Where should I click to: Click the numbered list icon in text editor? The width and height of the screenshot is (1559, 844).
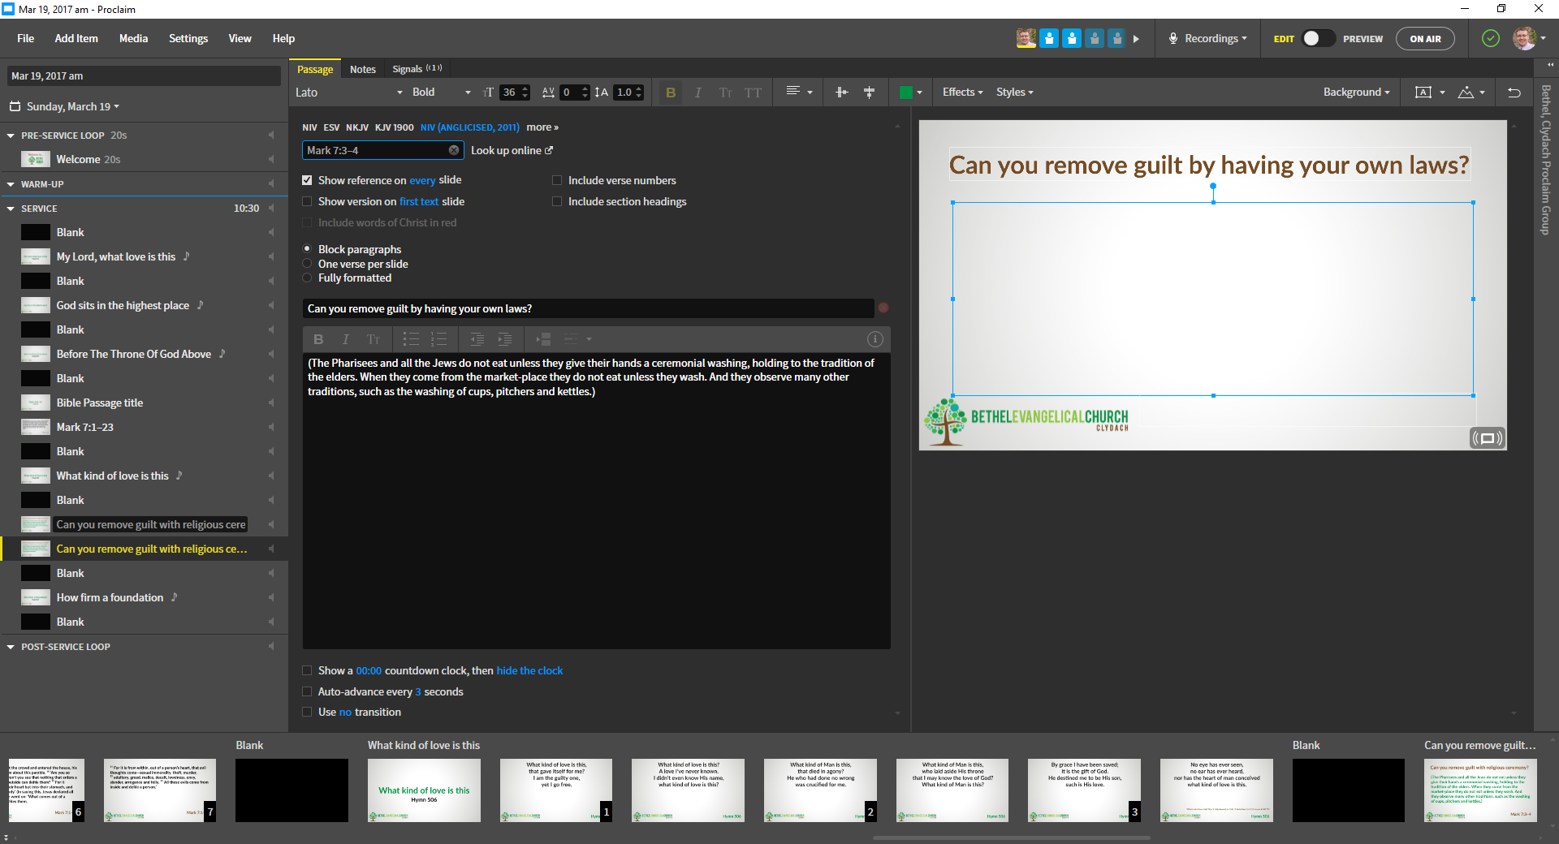[438, 339]
